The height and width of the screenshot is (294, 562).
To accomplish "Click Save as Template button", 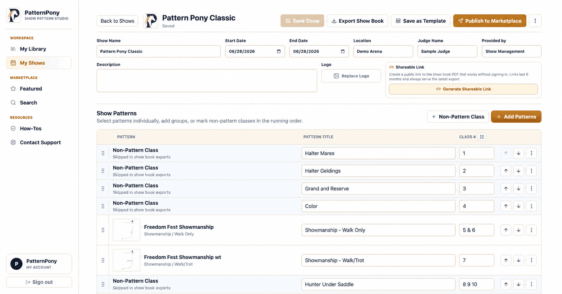I will pyautogui.click(x=421, y=21).
